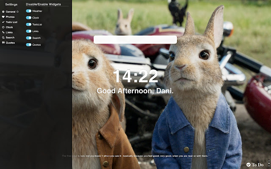Viewport: 271px width, 169px height.
Task: Click the quote text at the bottom
Action: 135,156
